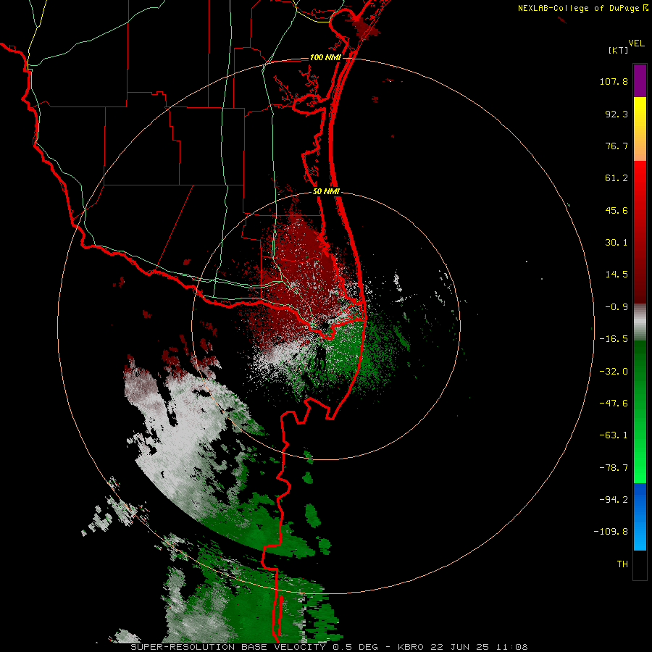Click the purple segment of the velocity color bar
The height and width of the screenshot is (652, 652).
tap(640, 80)
